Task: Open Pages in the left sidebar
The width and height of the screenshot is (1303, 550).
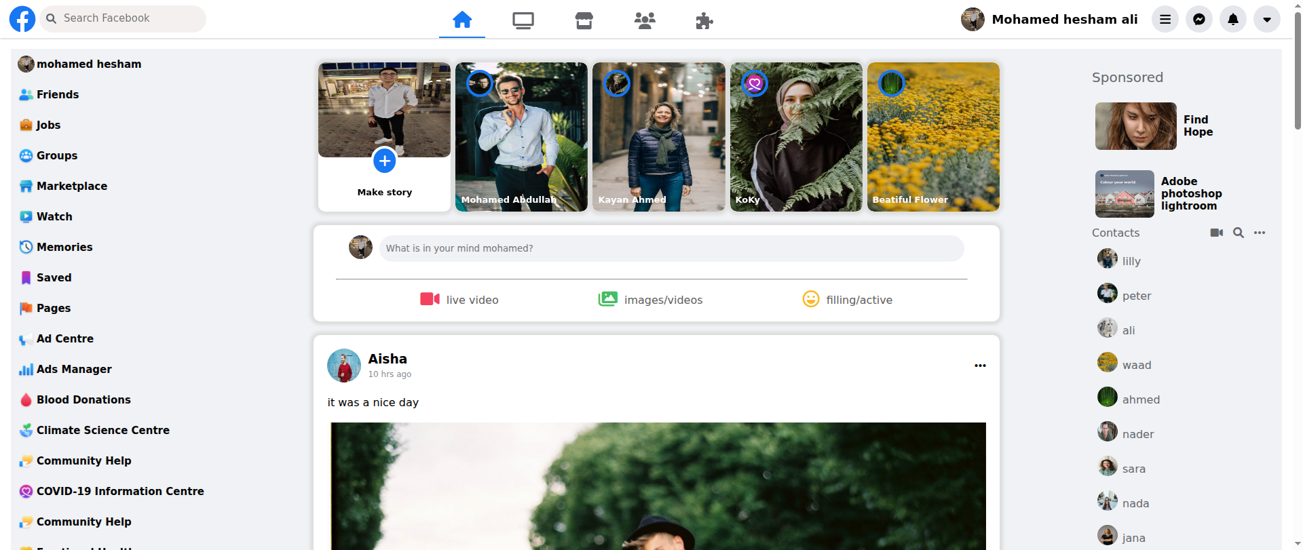Action: click(x=45, y=308)
